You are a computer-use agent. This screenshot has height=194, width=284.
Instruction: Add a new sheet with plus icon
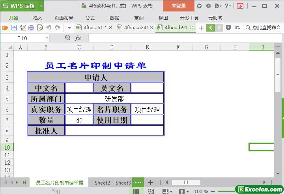pyautogui.click(x=150, y=183)
